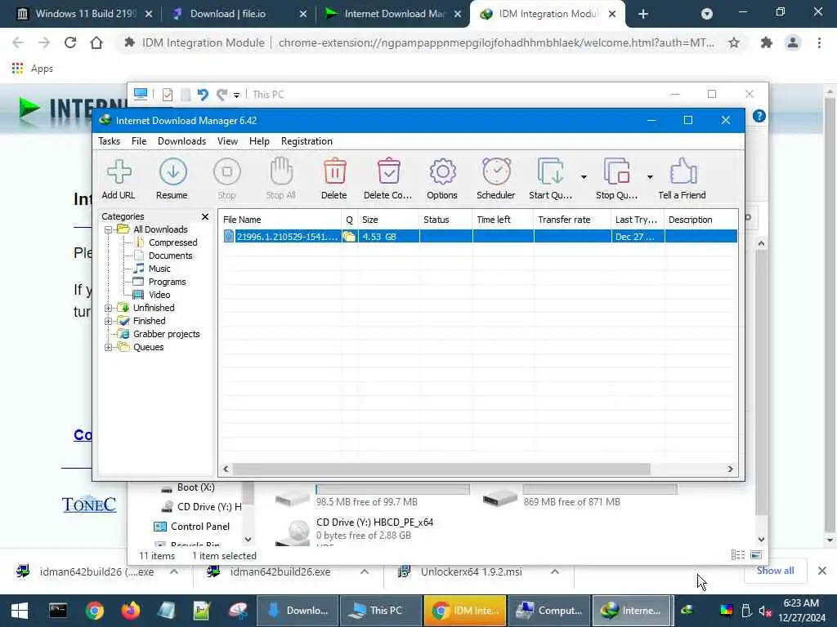Click the Stop Queue icon
837x627 pixels.
click(x=616, y=179)
